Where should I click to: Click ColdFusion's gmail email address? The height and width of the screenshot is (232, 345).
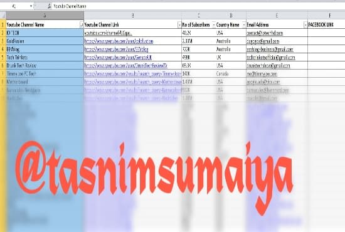[263, 41]
